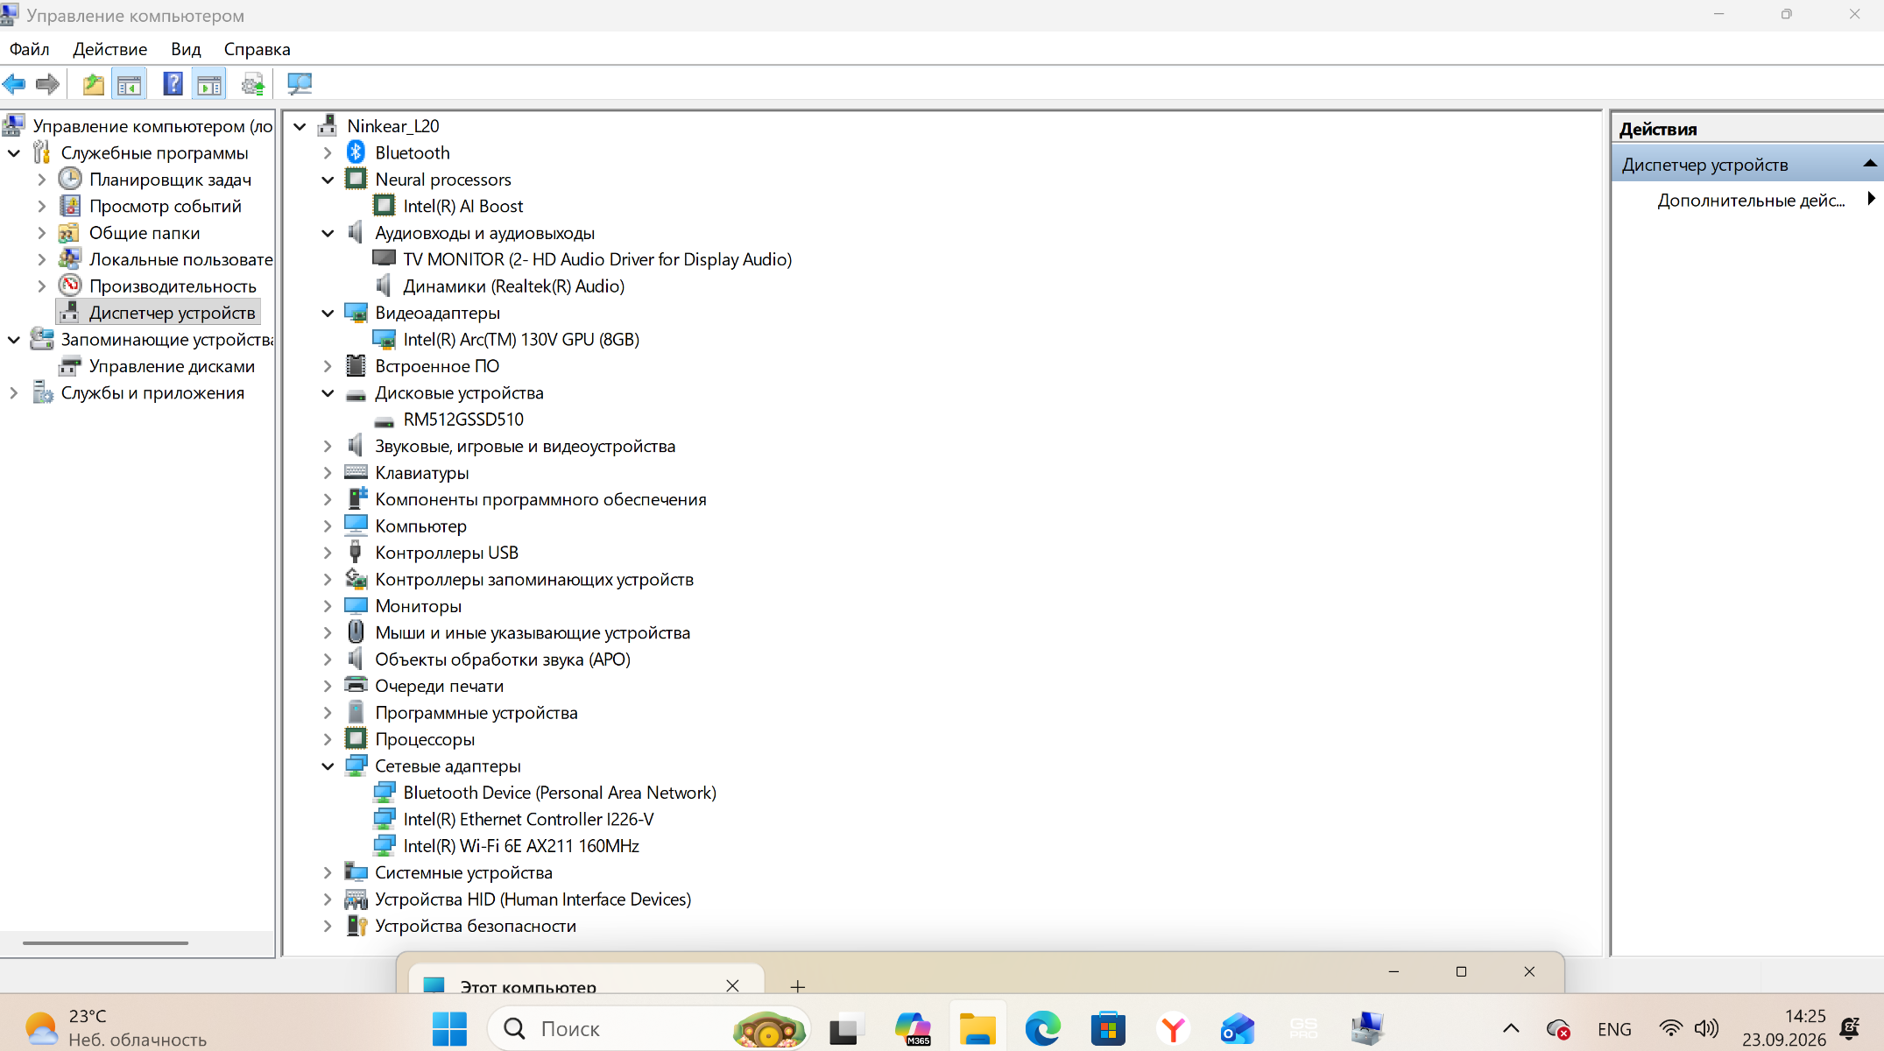Image resolution: width=1884 pixels, height=1051 pixels.
Task: Open File Explorer from the taskbar
Action: click(x=977, y=1028)
